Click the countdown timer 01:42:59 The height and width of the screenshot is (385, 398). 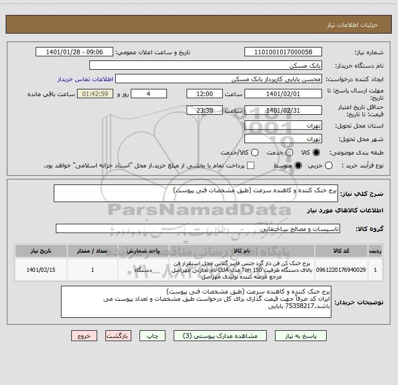tap(95, 94)
